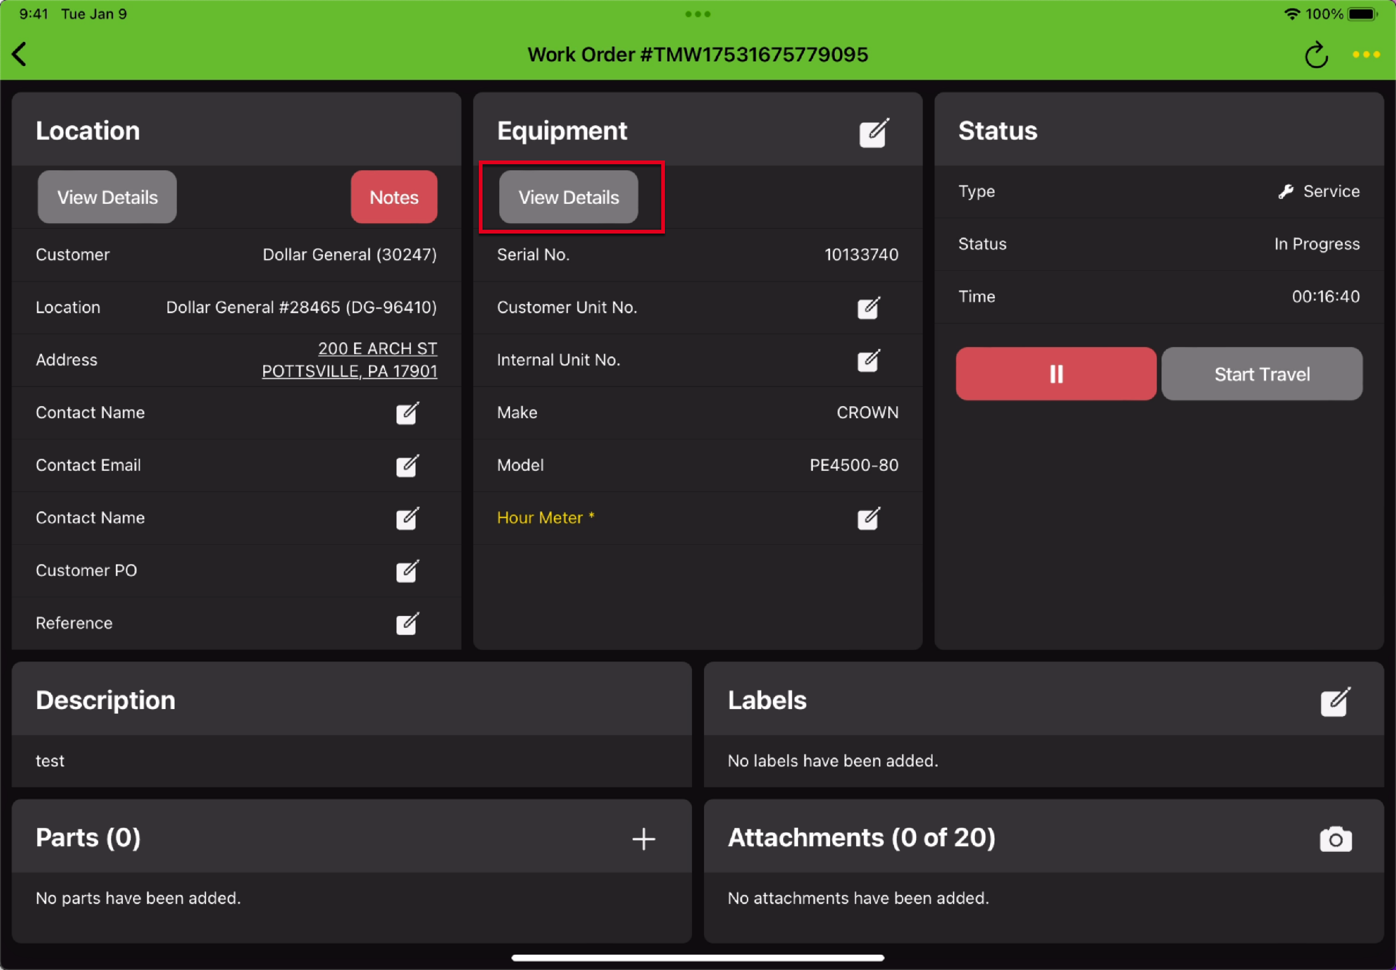The image size is (1396, 970).
Task: Edit the Customer Unit No. field
Action: [x=868, y=308]
